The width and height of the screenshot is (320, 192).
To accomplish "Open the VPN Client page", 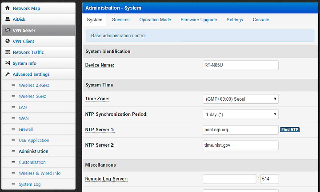I will pyautogui.click(x=23, y=41).
